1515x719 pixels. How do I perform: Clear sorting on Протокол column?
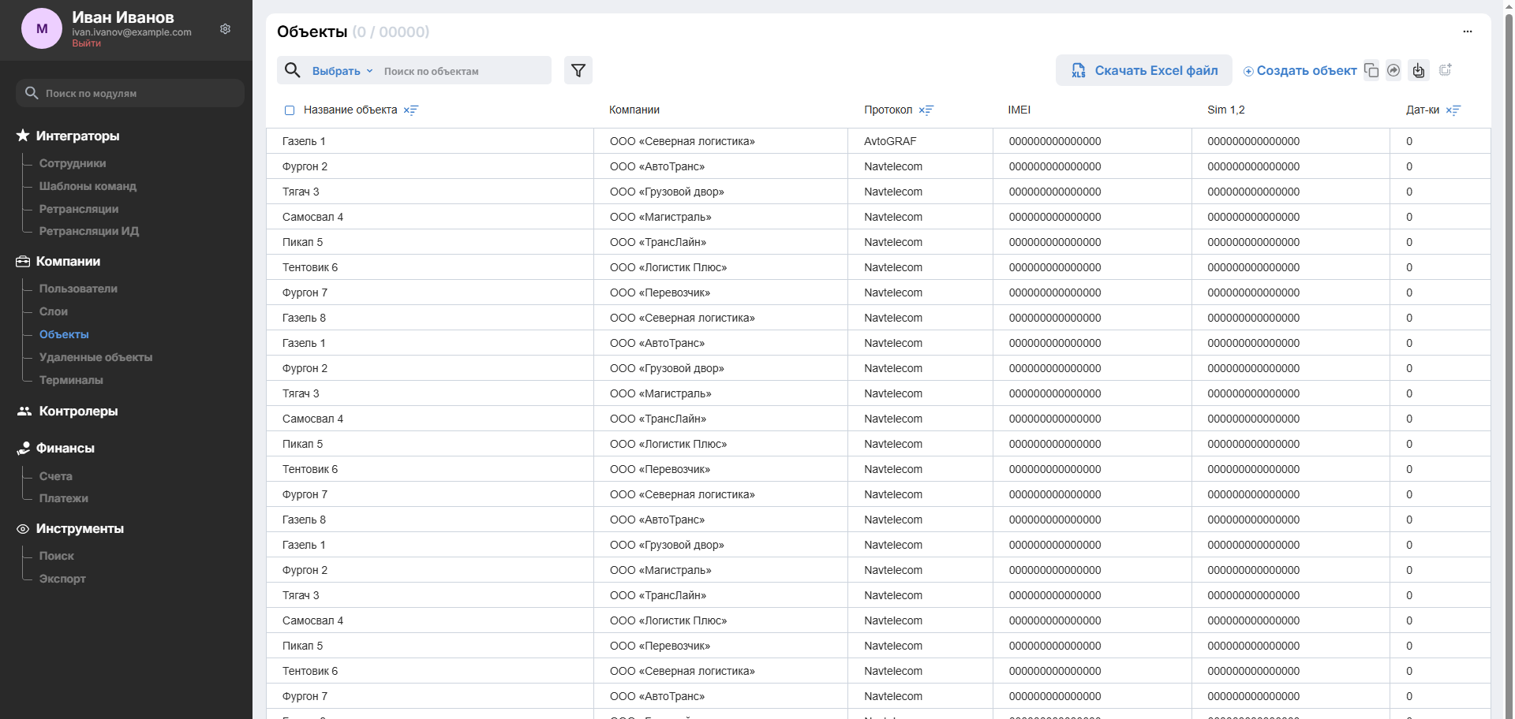[x=926, y=110]
